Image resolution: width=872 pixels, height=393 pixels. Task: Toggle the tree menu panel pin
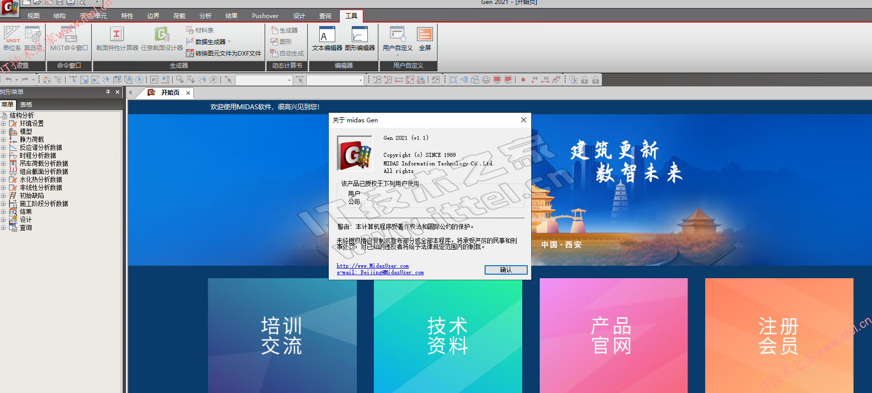[108, 92]
